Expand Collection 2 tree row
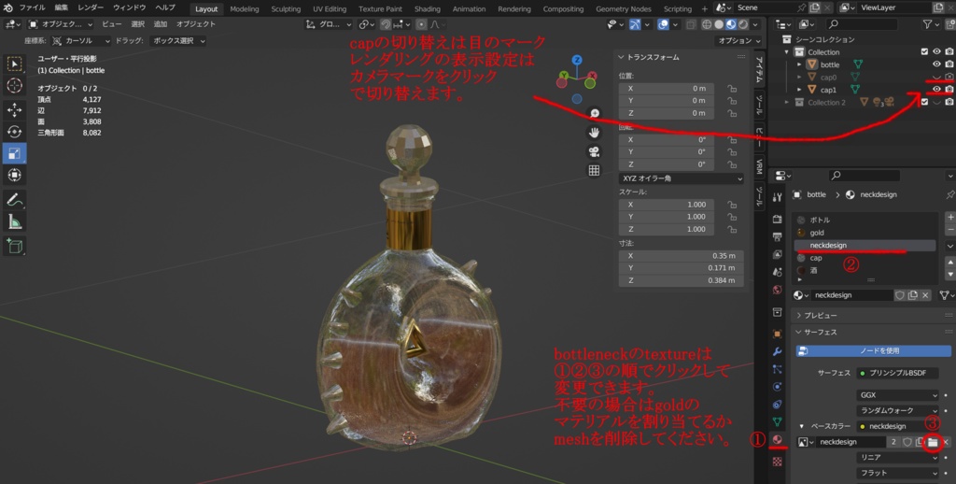 [786, 102]
